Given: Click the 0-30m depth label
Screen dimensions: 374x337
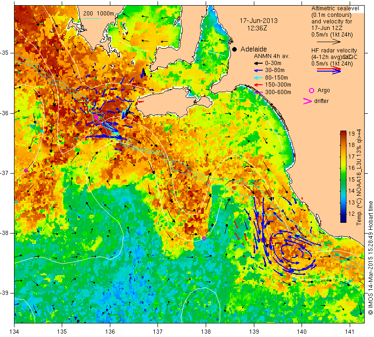Looking at the screenshot, I should [x=273, y=63].
